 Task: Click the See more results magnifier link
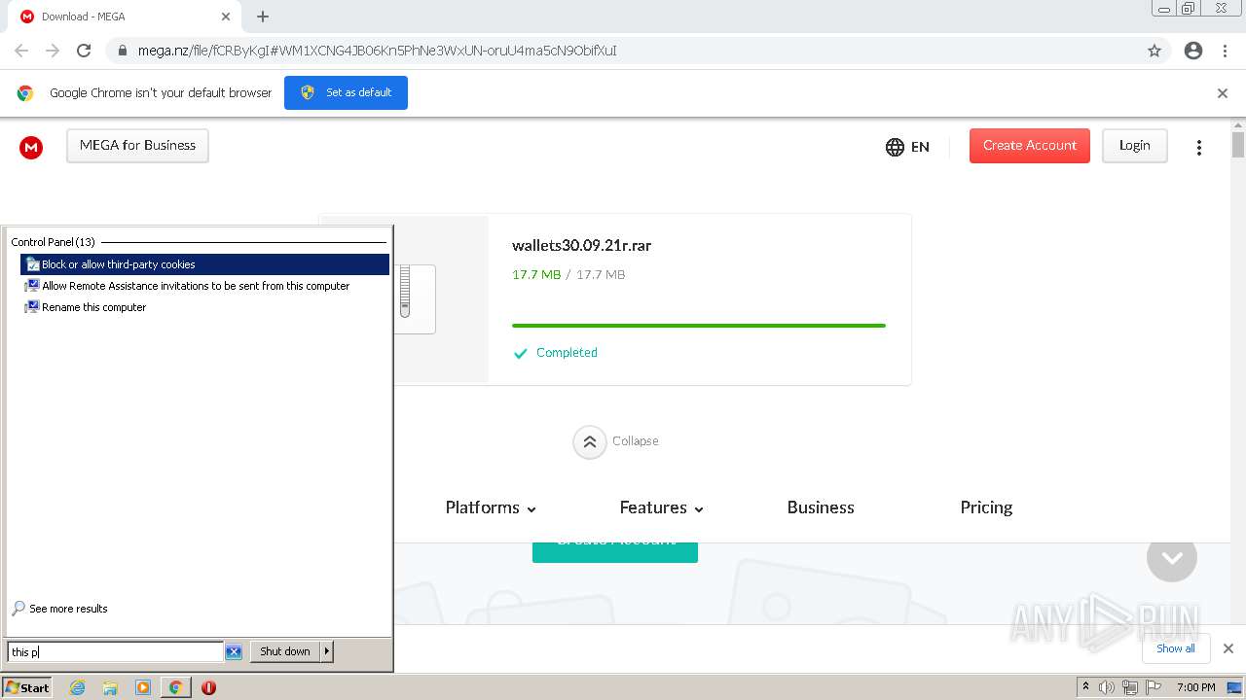tap(59, 609)
